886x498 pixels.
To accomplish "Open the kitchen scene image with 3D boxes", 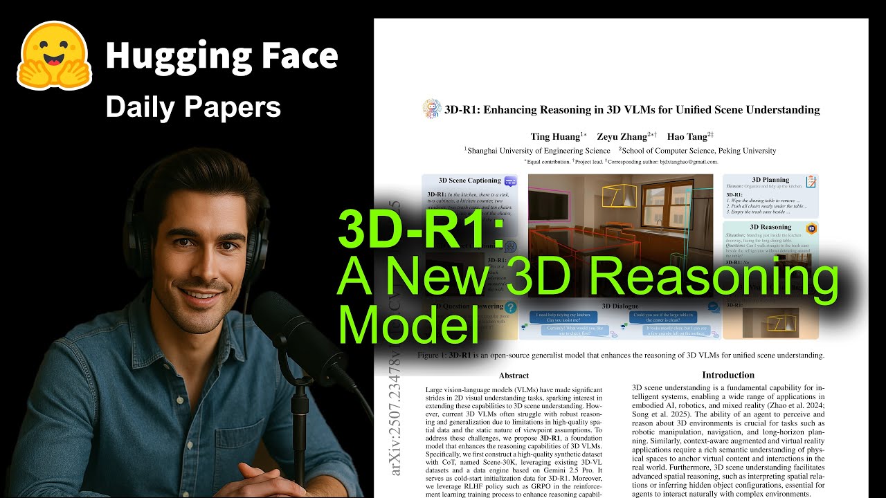I will pyautogui.click(x=620, y=236).
